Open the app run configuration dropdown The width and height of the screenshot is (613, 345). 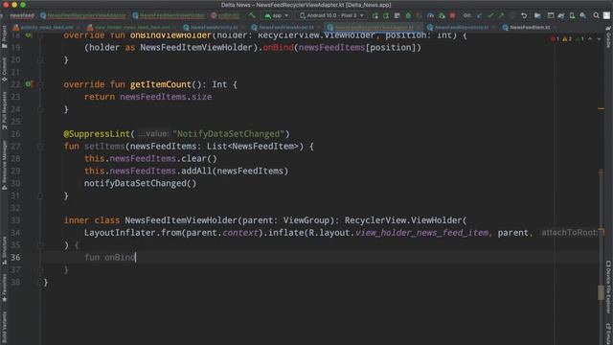[277, 15]
